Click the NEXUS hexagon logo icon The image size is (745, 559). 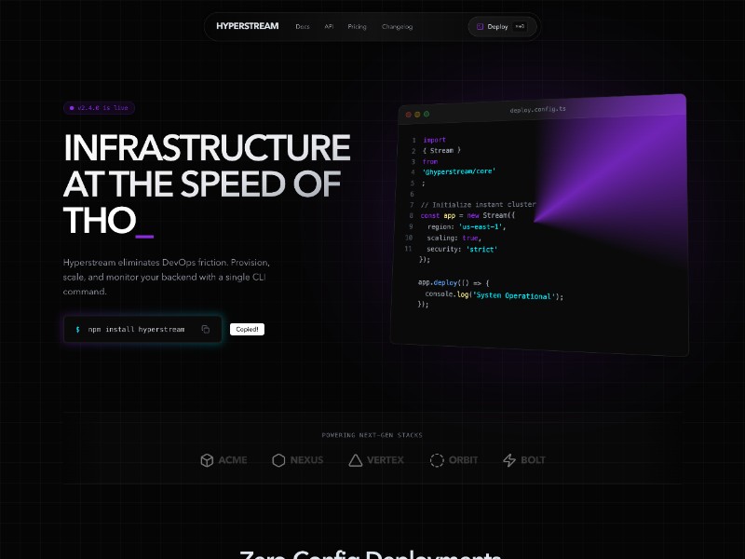(278, 460)
